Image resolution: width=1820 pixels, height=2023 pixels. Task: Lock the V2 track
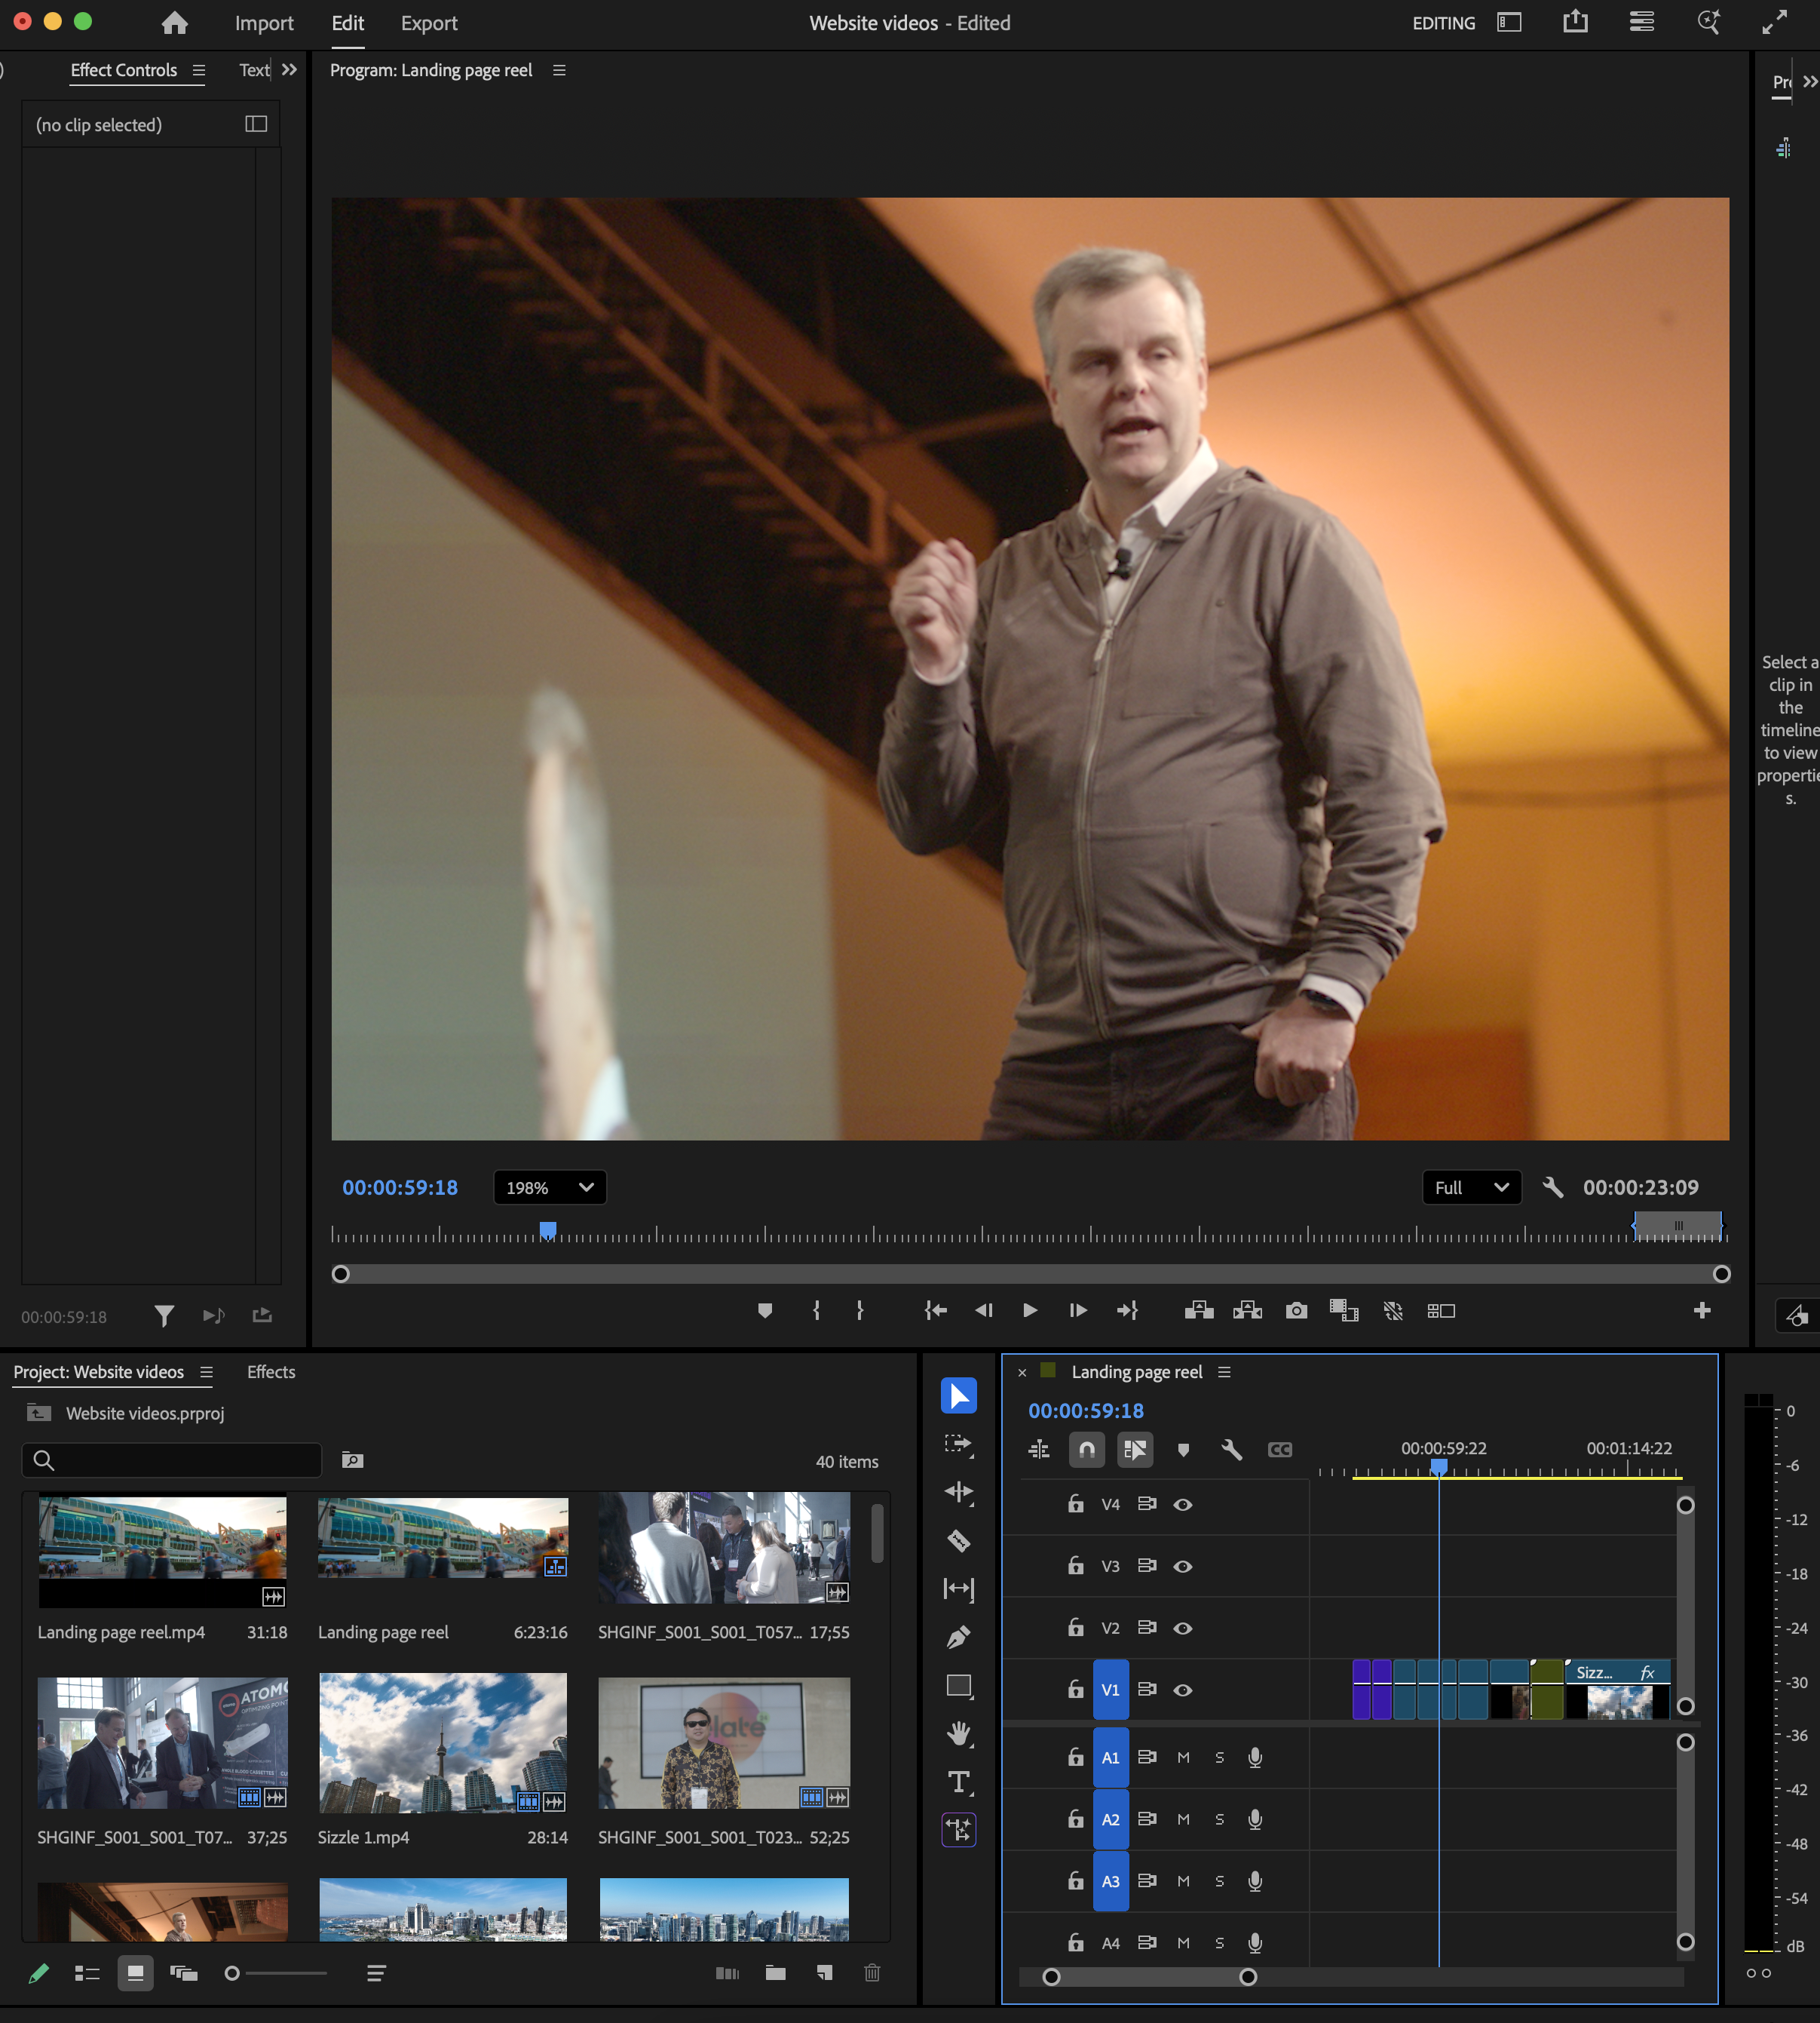pyautogui.click(x=1076, y=1628)
